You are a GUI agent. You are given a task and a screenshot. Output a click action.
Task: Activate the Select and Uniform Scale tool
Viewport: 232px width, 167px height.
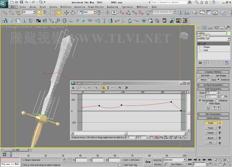click(x=79, y=13)
